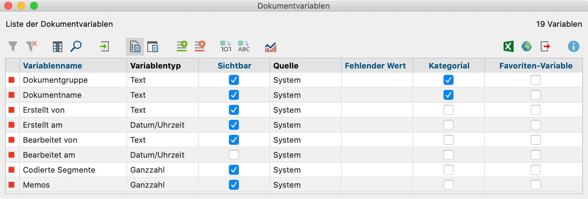Enable Kategorial for Erstellt von

pyautogui.click(x=449, y=110)
